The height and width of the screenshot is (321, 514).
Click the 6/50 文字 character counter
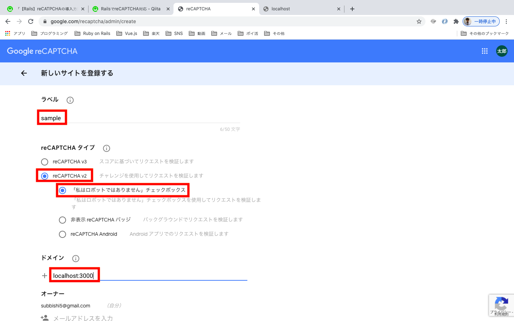coord(230,129)
